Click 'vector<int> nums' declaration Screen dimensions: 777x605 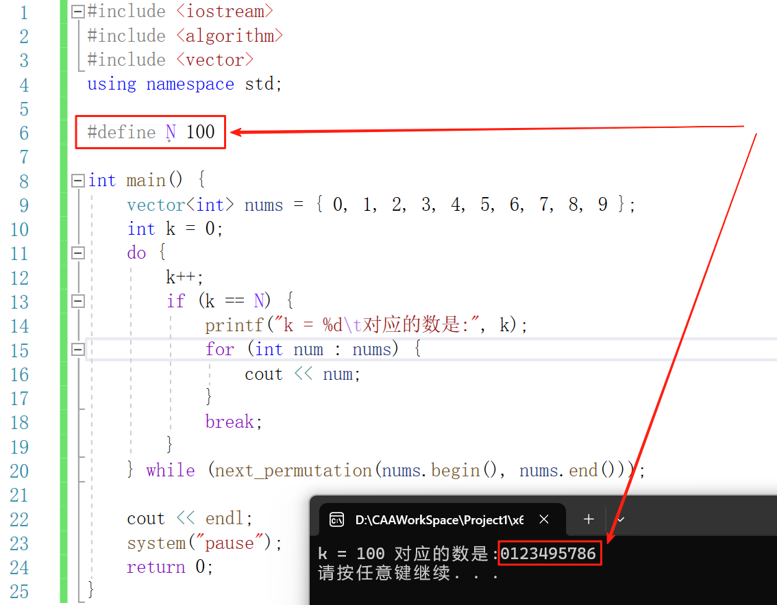click(x=205, y=205)
